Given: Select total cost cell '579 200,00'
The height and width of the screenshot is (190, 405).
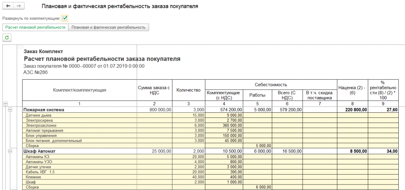Looking at the screenshot, I should pyautogui.click(x=287, y=110).
